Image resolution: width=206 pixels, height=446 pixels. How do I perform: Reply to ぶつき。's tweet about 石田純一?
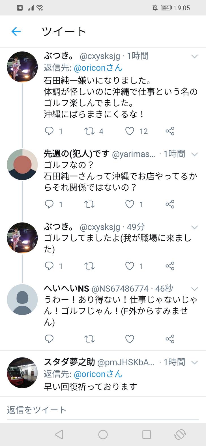49,131
